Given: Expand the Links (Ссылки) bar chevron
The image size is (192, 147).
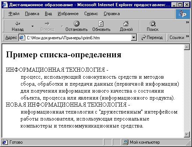Looking at the screenshot, I should click(187, 36).
